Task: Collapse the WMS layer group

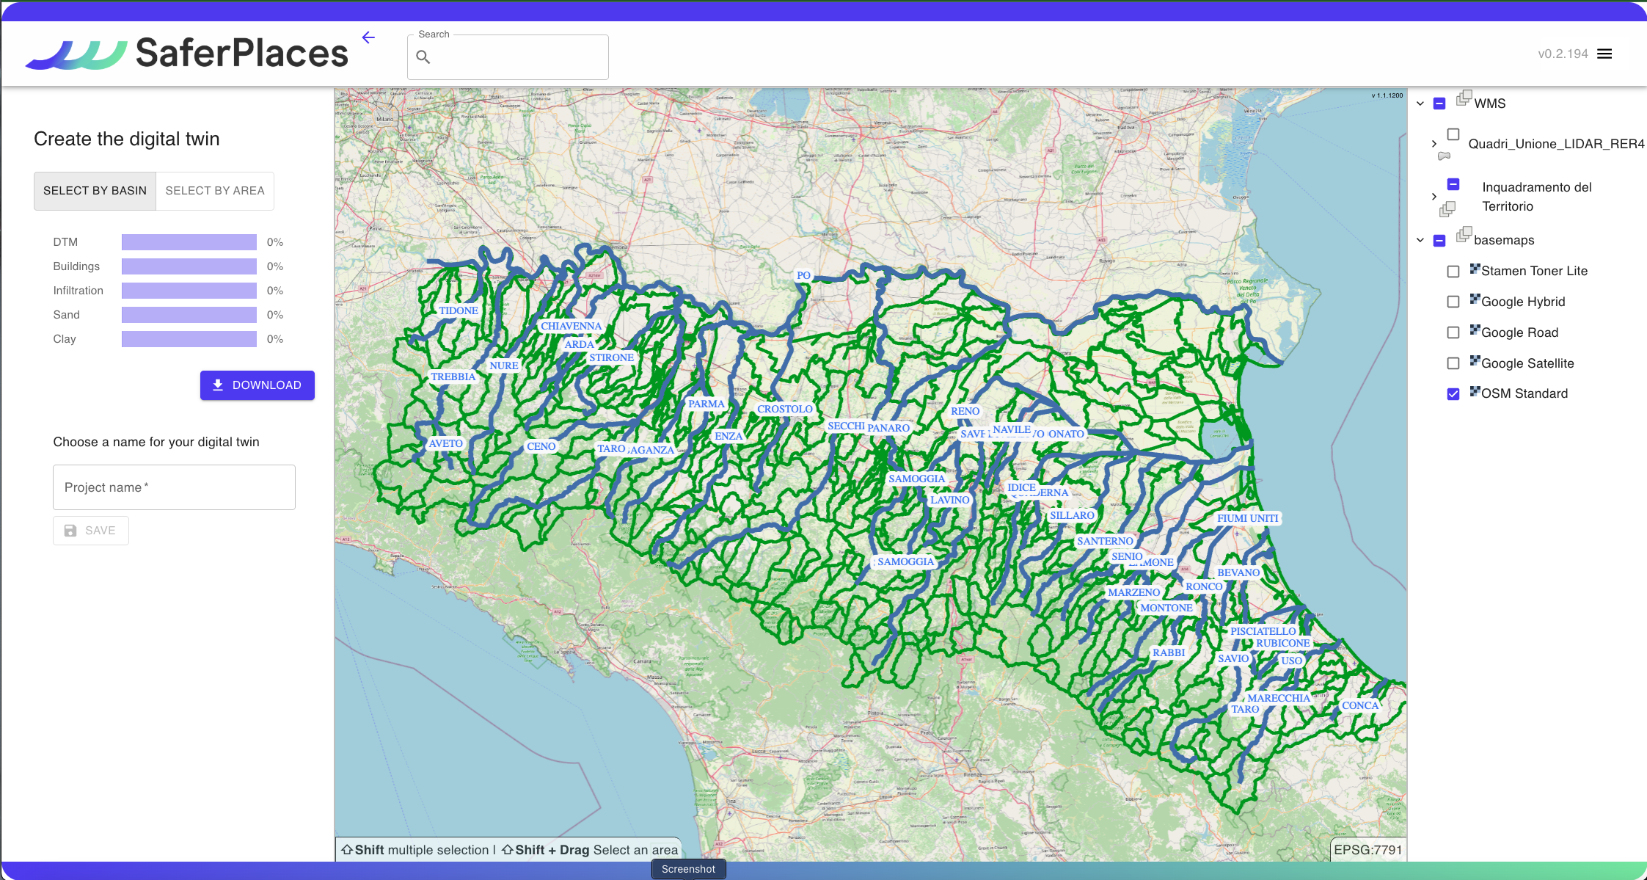Action: click(x=1420, y=103)
